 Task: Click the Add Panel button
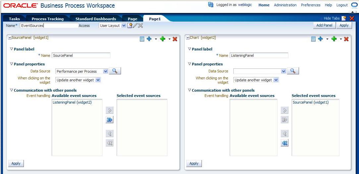point(324,25)
